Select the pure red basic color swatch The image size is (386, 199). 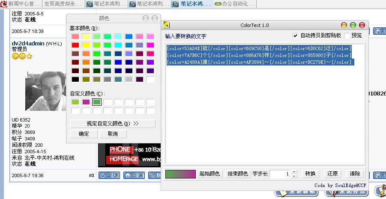point(75,45)
